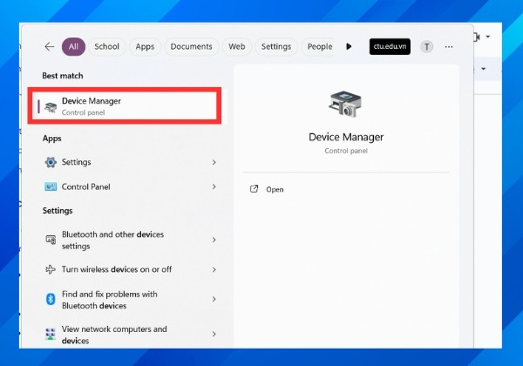The width and height of the screenshot is (523, 366).
Task: Click the Control Panel icon
Action: click(x=51, y=186)
